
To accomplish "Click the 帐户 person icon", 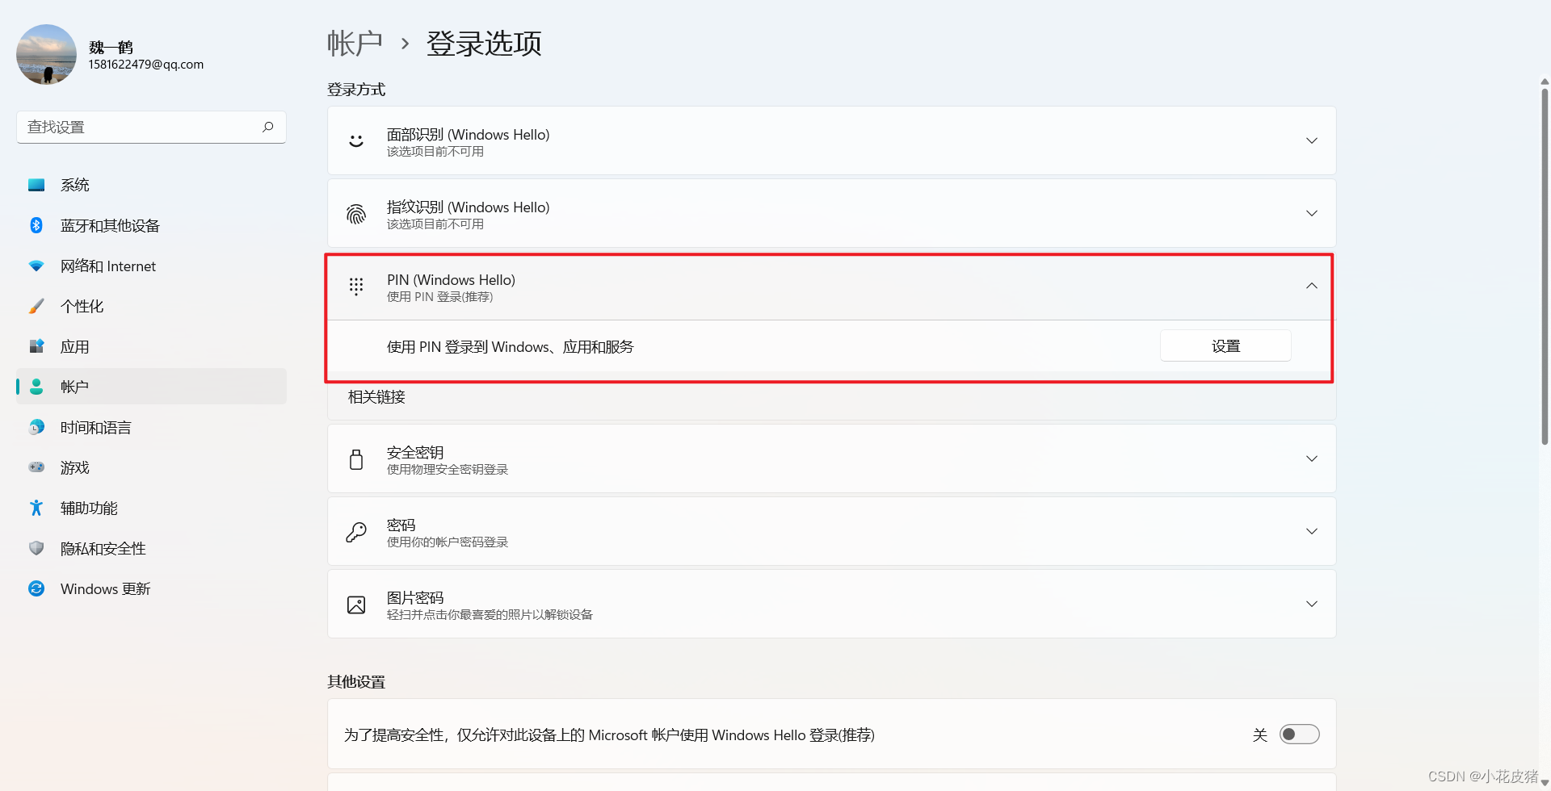I will click(36, 387).
